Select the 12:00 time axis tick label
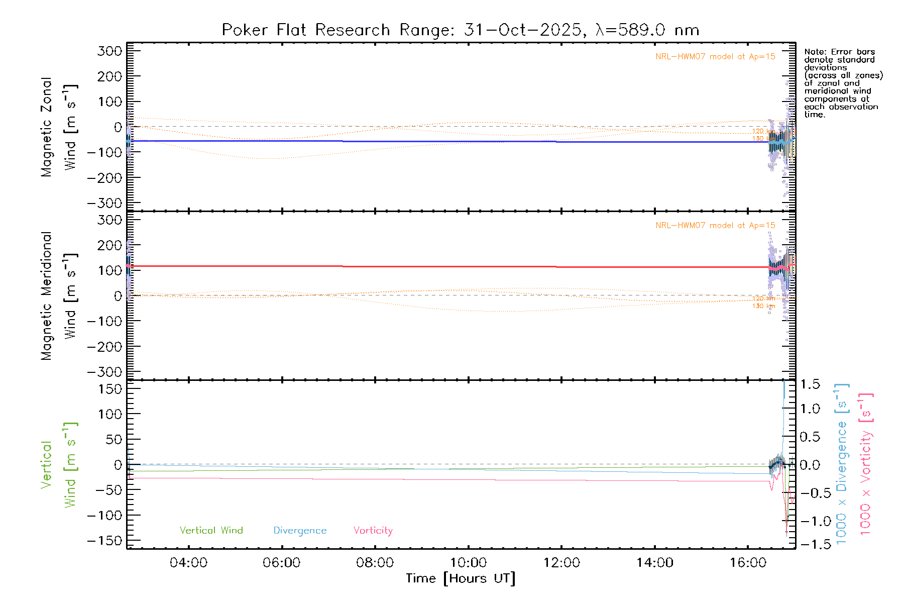Viewport: 904px width, 603px height. tap(561, 563)
